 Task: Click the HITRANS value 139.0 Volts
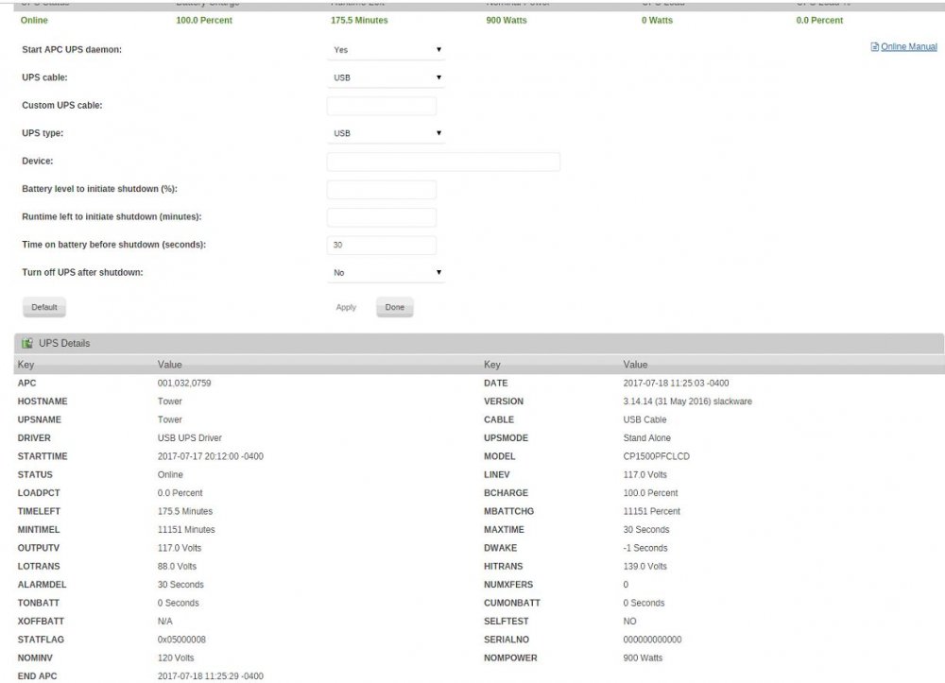(x=644, y=566)
